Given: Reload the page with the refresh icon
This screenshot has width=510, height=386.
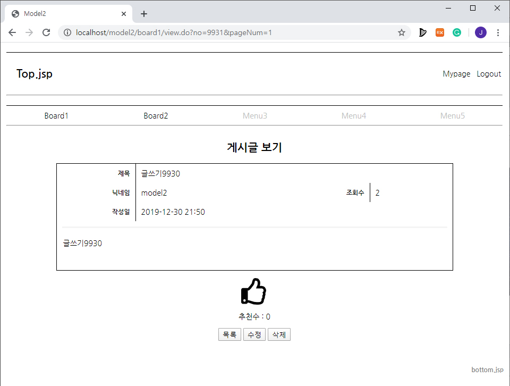Looking at the screenshot, I should (46, 32).
